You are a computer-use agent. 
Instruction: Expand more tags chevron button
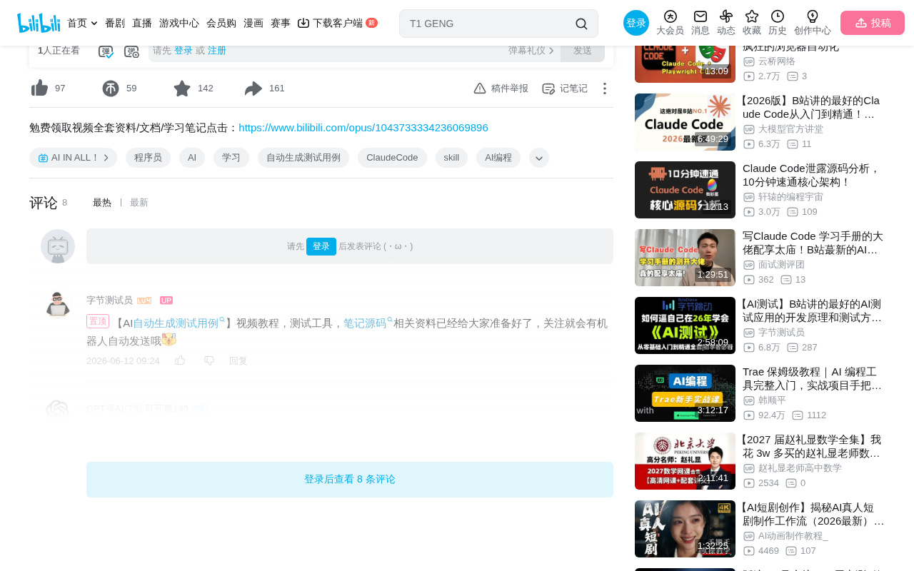coord(539,158)
